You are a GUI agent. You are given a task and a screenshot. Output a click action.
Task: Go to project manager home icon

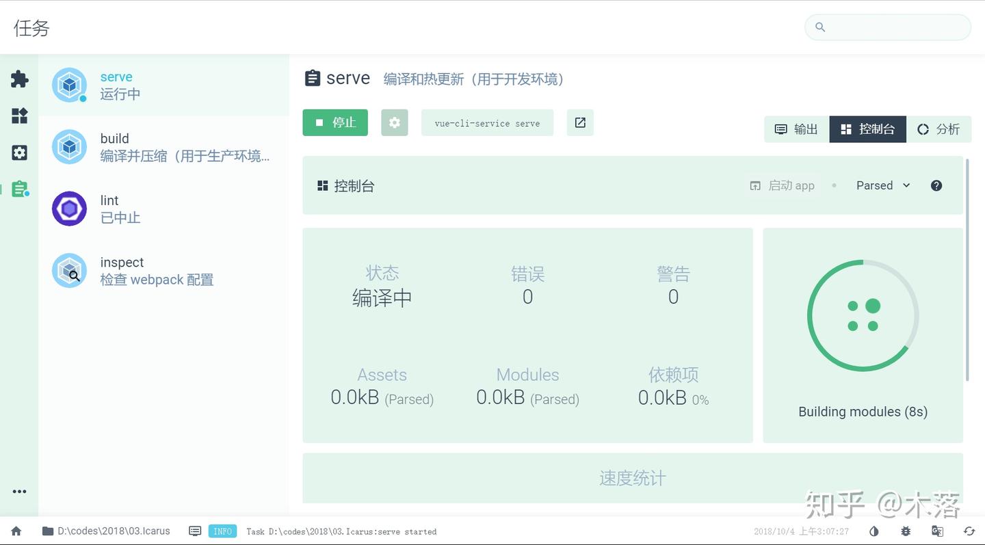coord(16,531)
